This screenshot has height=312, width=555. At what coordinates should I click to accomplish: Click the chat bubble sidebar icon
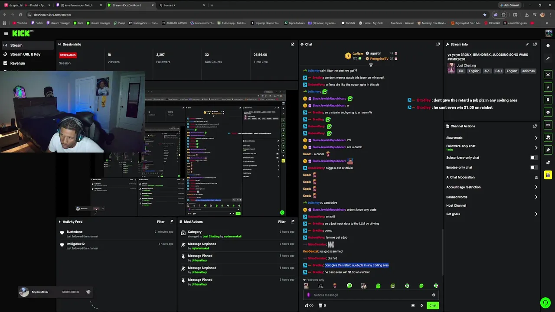click(x=548, y=112)
